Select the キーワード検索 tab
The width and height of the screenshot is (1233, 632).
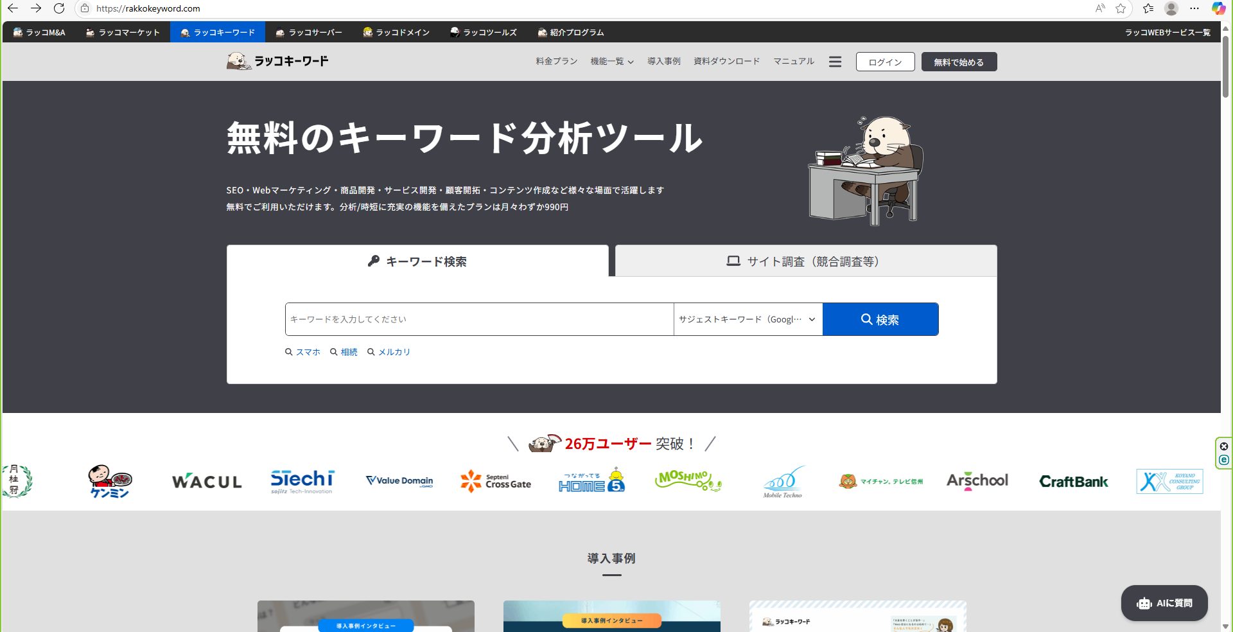(x=417, y=261)
